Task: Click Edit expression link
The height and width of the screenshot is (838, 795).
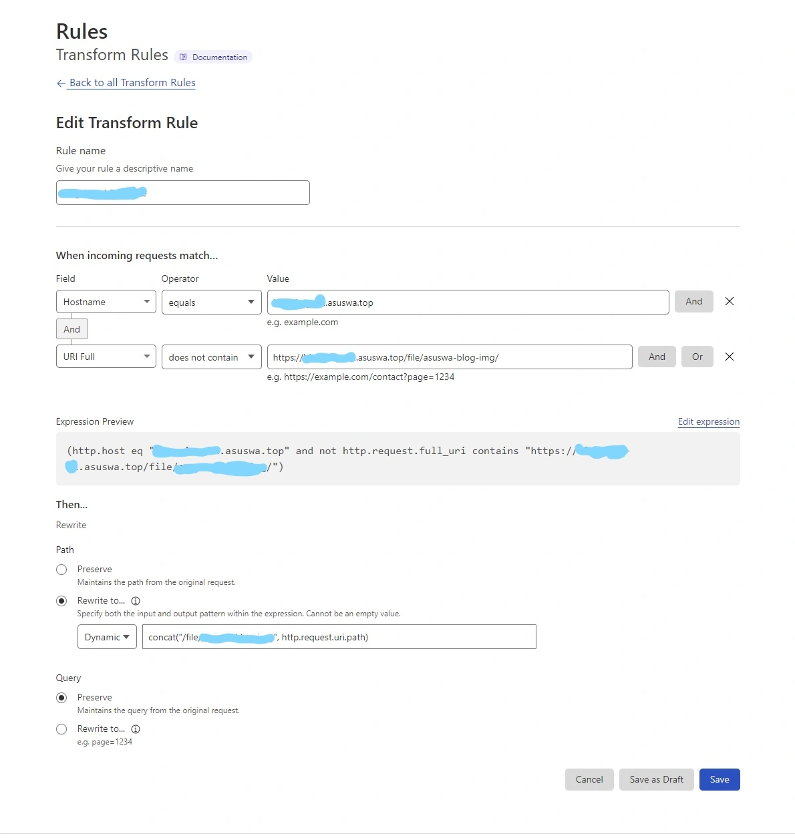Action: click(x=708, y=422)
